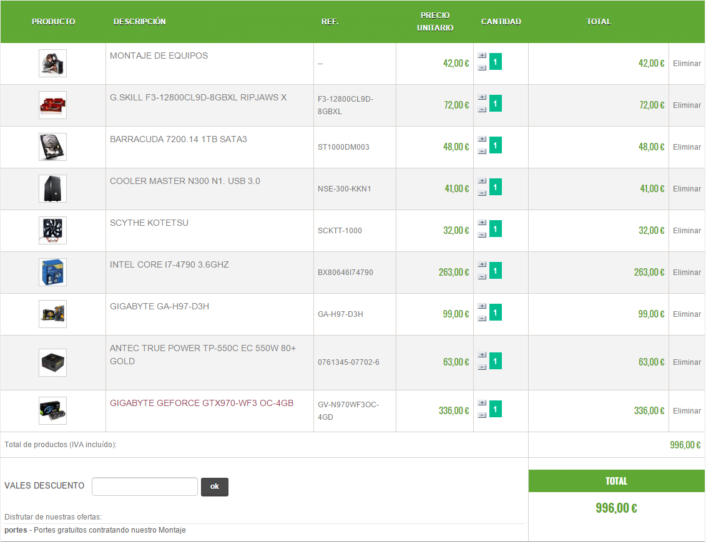The height and width of the screenshot is (542, 706).
Task: Open the GIGABYTE motherboard thumbnail
Action: click(x=52, y=314)
